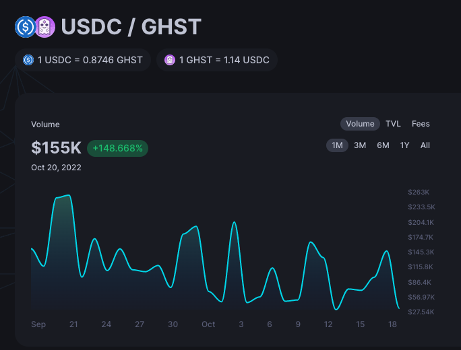This screenshot has height=350, width=461.
Task: Click the USDC / GHST pair title
Action: 131,27
